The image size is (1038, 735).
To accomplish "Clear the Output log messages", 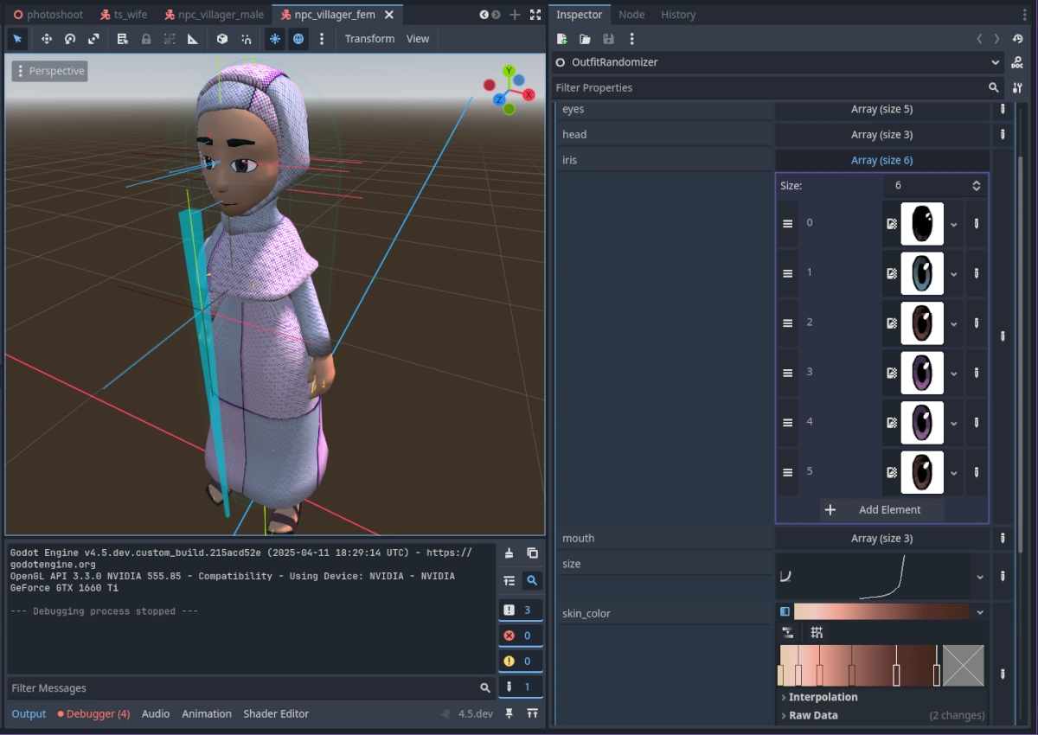I will 509,553.
